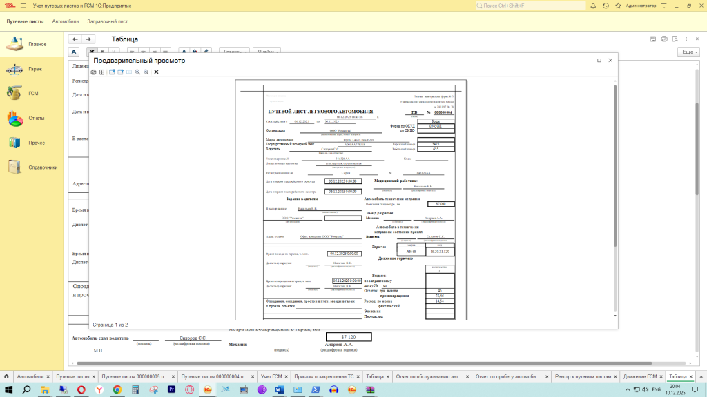The image size is (707, 397).
Task: Open Гараж section in sidebar
Action: click(x=32, y=69)
